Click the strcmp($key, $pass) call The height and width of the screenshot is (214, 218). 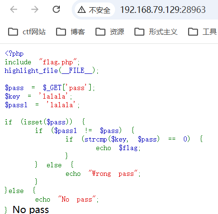pyautogui.click(x=122, y=139)
